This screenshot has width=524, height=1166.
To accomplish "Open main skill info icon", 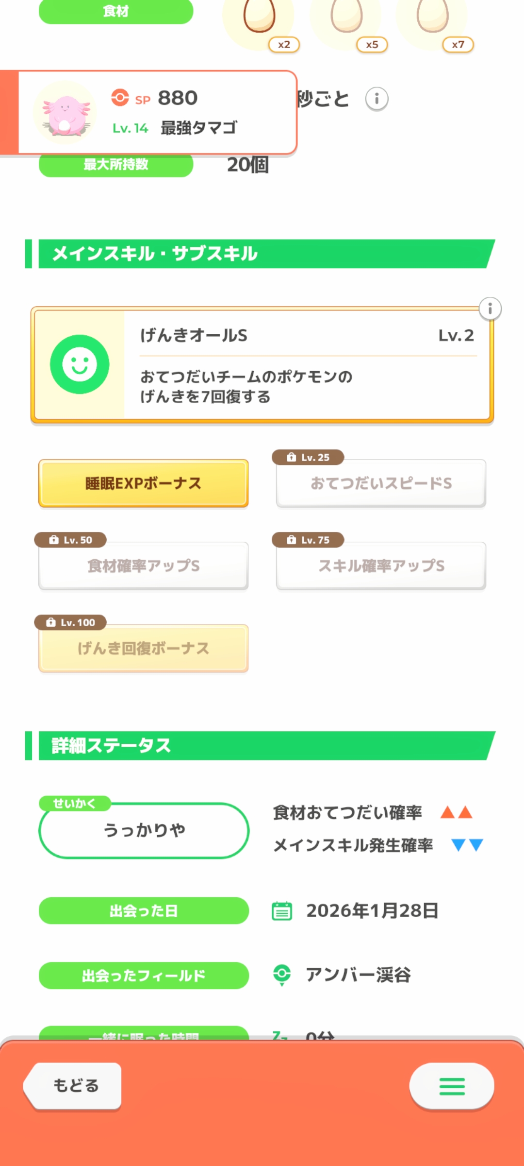I will tap(490, 309).
